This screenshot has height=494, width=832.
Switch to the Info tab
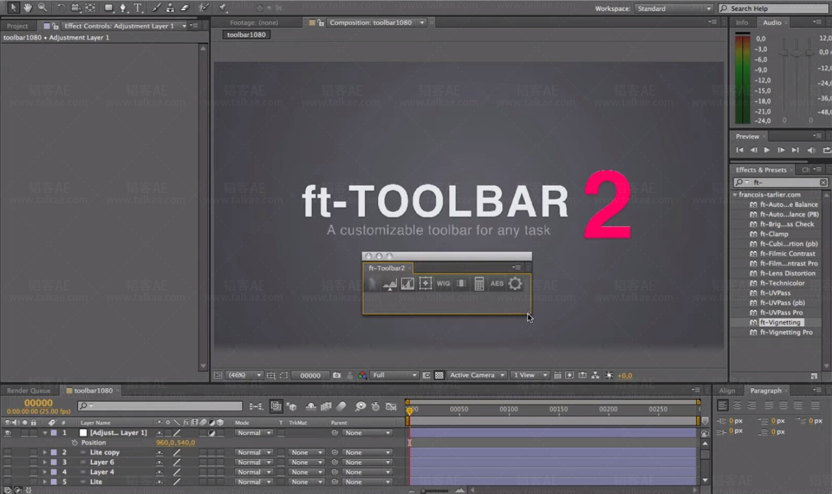point(742,22)
